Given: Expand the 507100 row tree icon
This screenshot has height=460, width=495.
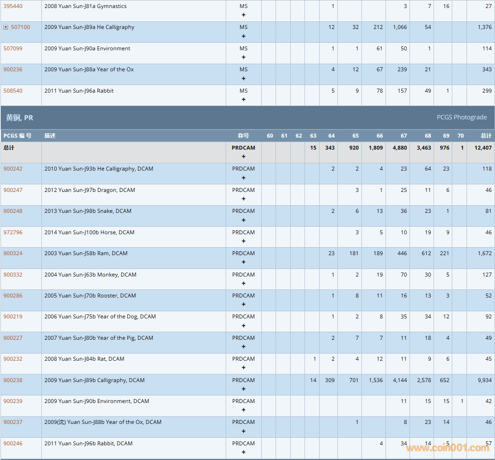Looking at the screenshot, I should (x=6, y=27).
